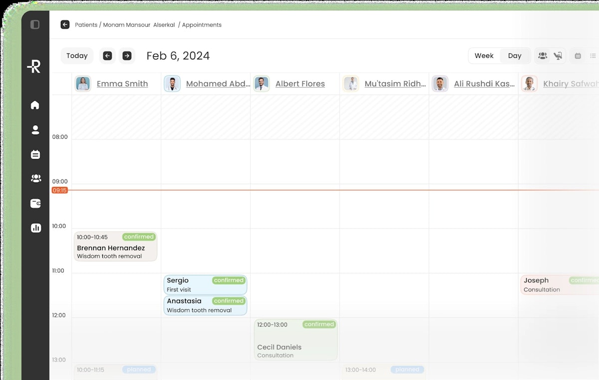The height and width of the screenshot is (380, 599).
Task: Click the Today button
Action: [77, 56]
